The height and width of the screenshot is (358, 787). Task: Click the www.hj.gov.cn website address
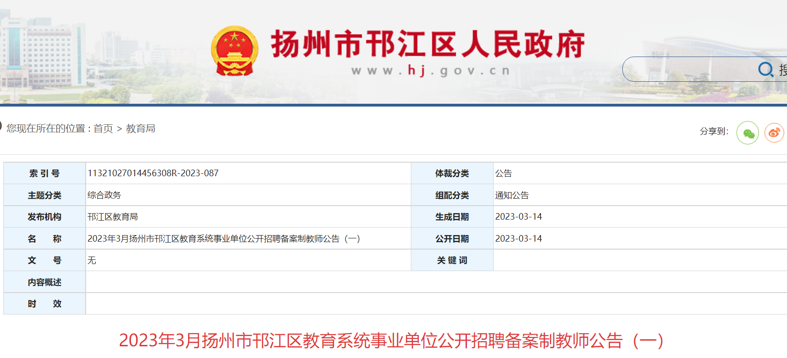[x=430, y=71]
